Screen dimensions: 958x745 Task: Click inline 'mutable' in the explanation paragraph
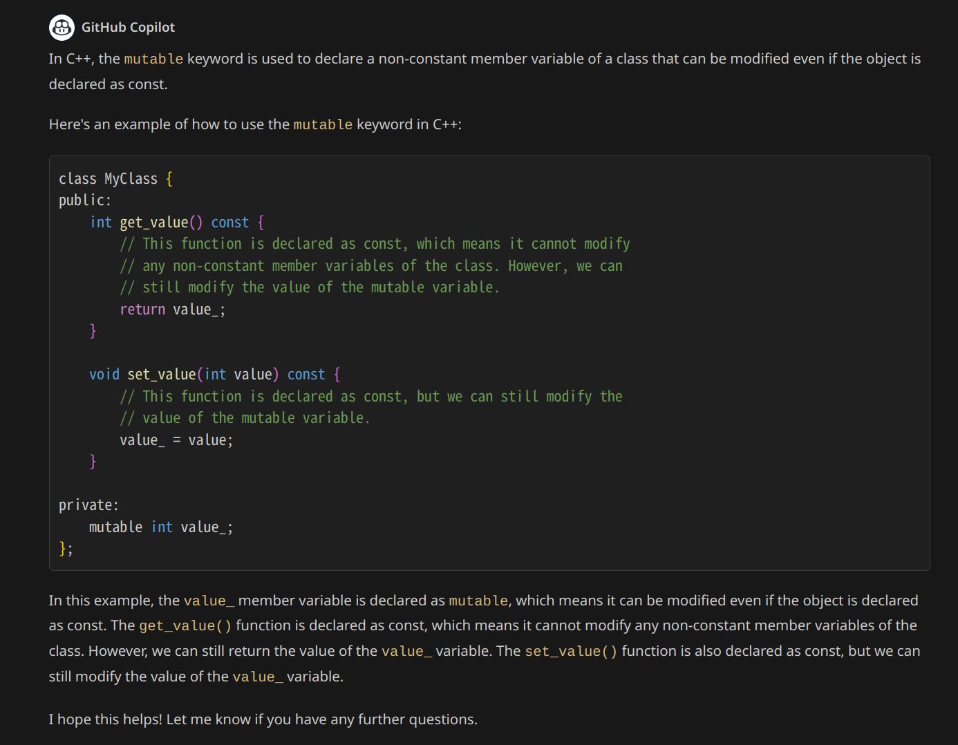coord(478,601)
